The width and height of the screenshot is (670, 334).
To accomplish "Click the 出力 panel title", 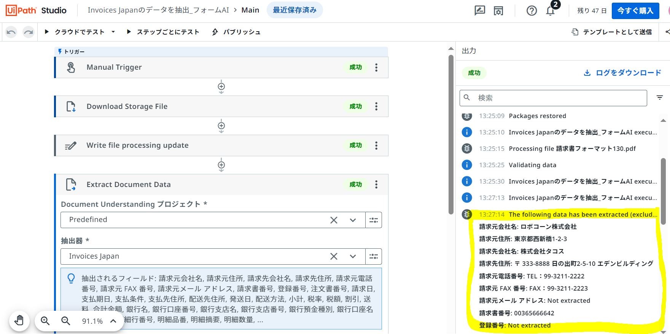I will 469,51.
